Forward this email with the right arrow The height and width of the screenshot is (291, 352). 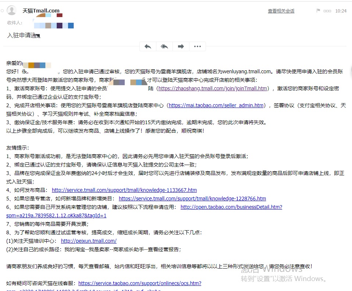[x=181, y=46]
